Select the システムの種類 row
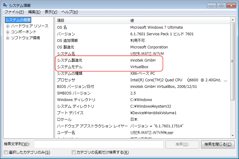 (143, 74)
